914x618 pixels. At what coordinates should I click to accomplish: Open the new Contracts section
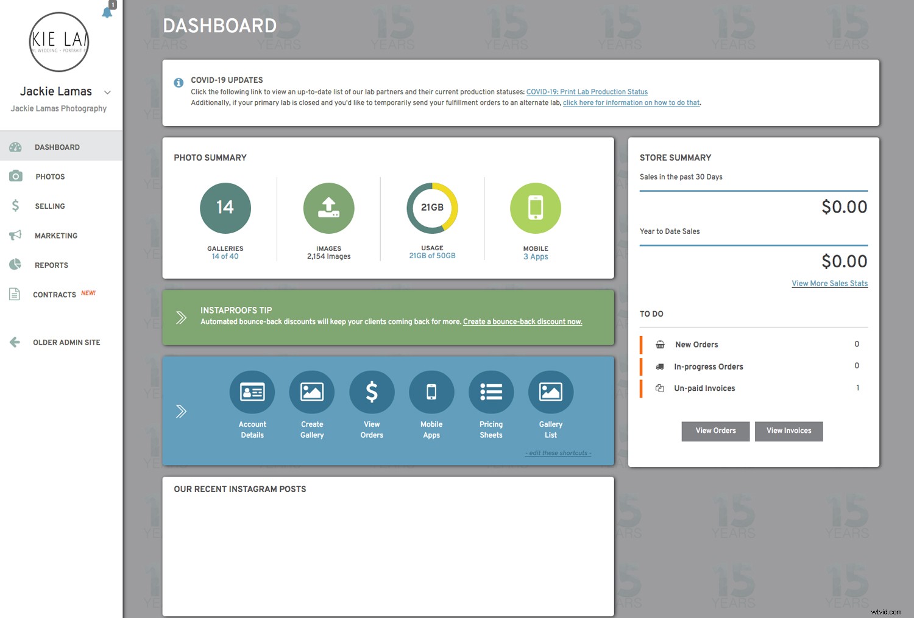coord(54,294)
